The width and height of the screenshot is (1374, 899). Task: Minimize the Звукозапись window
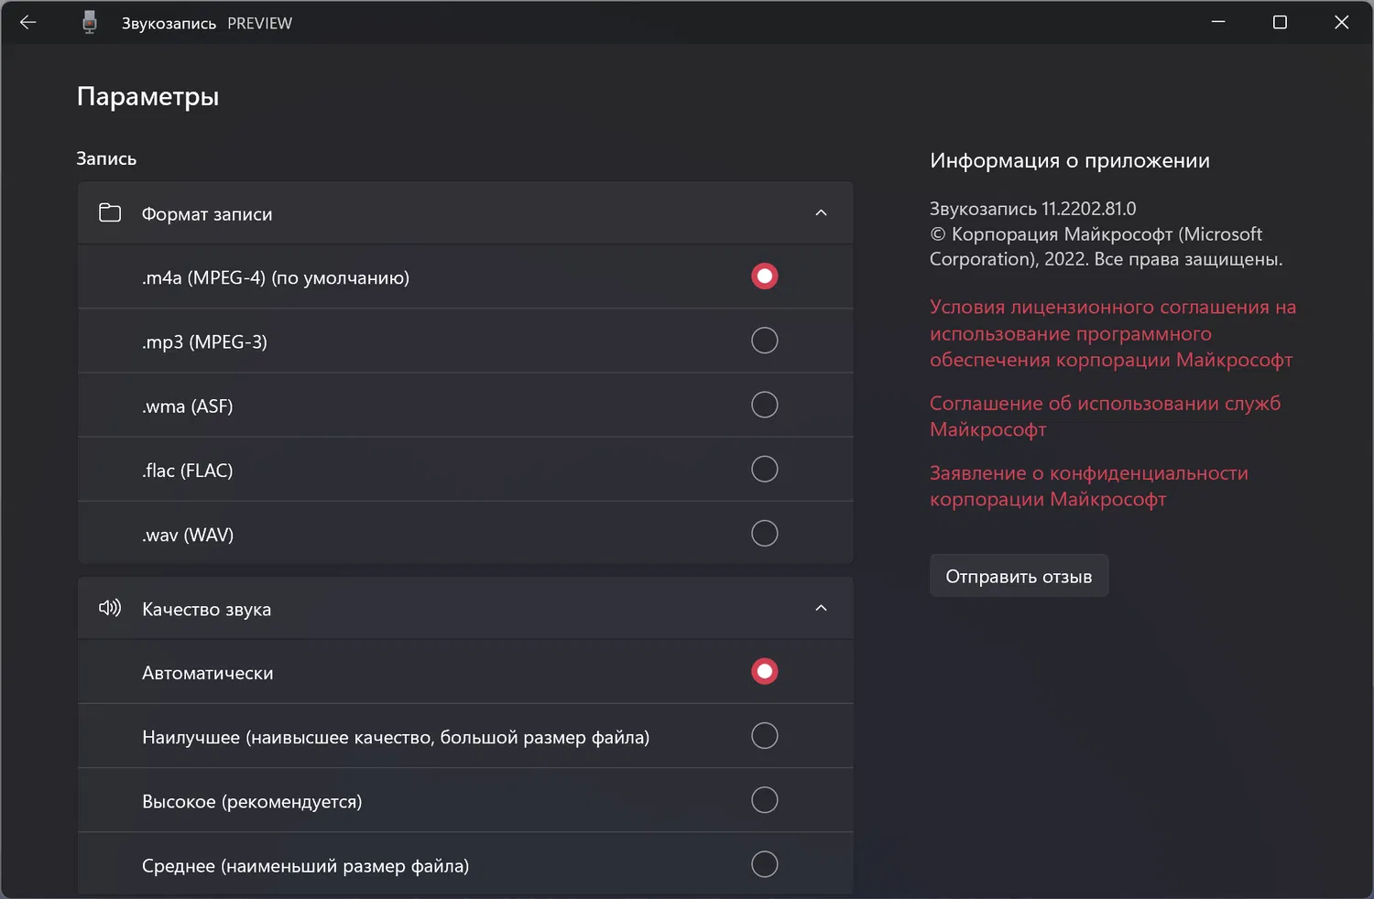(1218, 23)
